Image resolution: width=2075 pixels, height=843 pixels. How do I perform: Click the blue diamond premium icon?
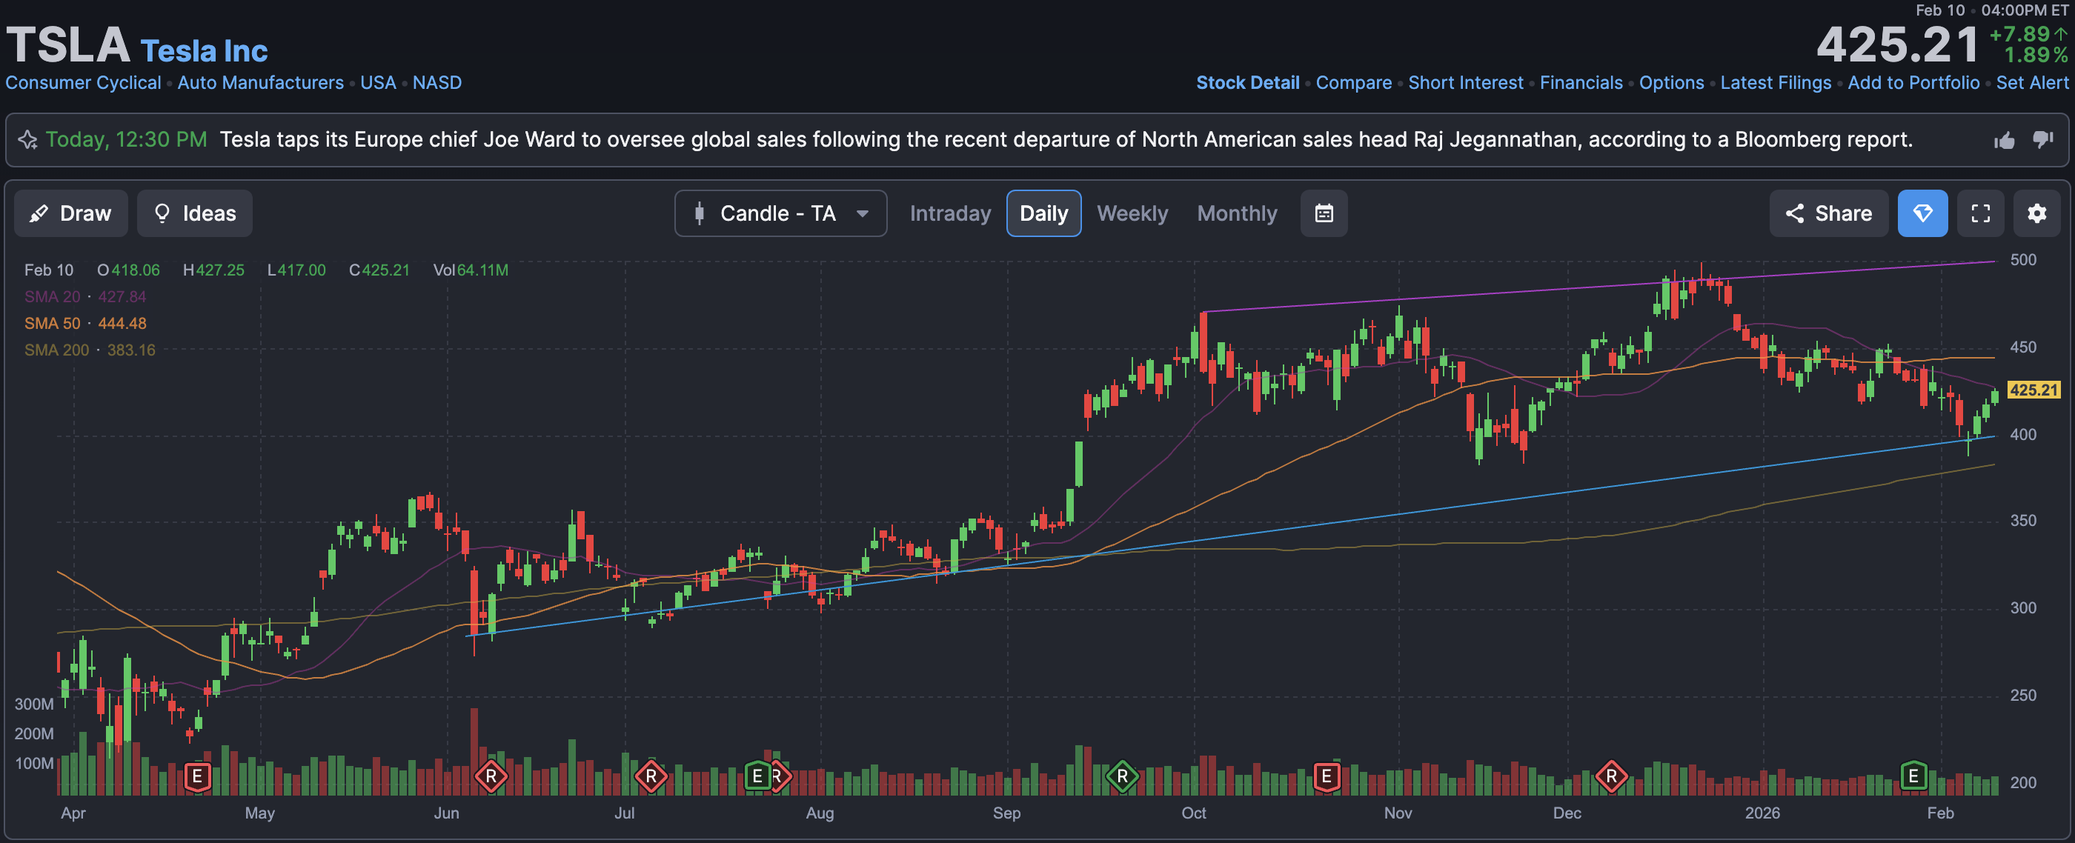(1922, 213)
